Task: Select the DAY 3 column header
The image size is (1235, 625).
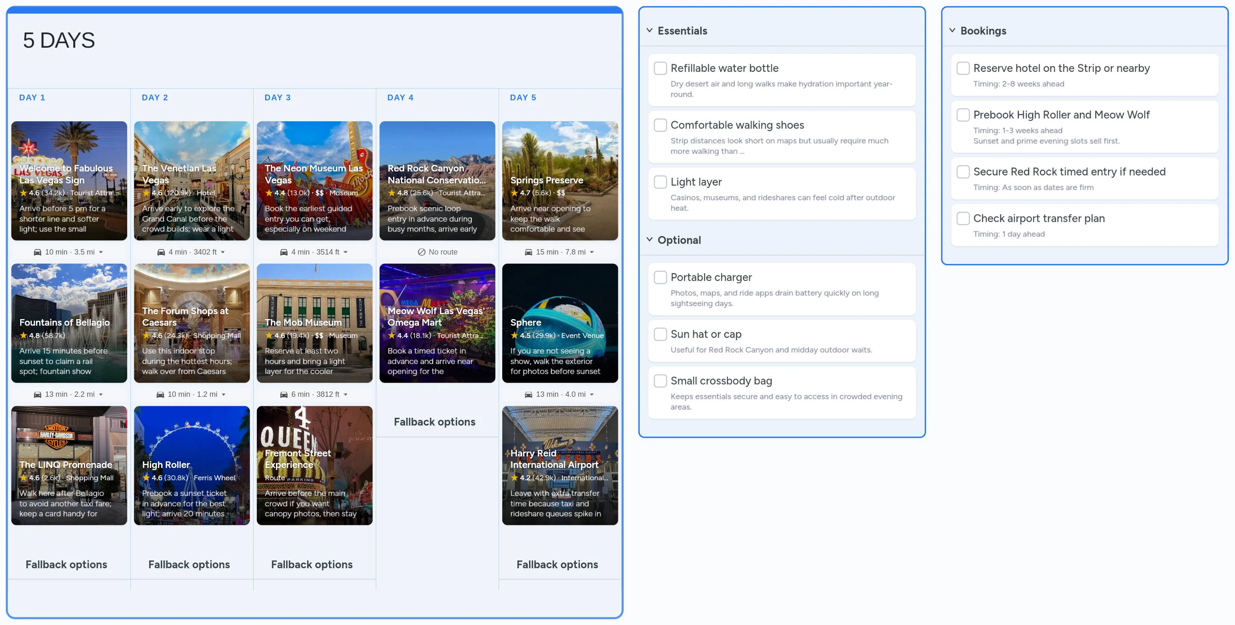Action: pos(277,98)
